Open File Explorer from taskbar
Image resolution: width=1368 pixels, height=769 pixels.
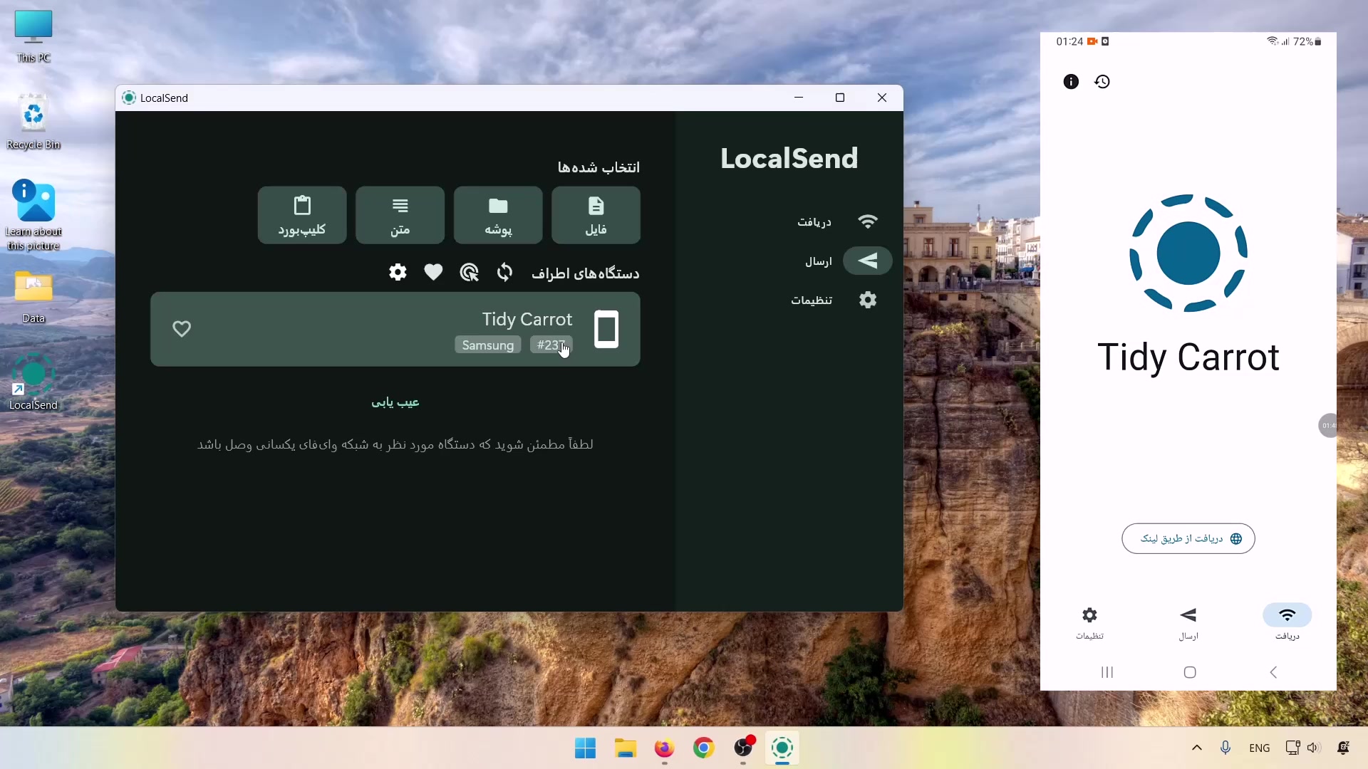pyautogui.click(x=625, y=748)
